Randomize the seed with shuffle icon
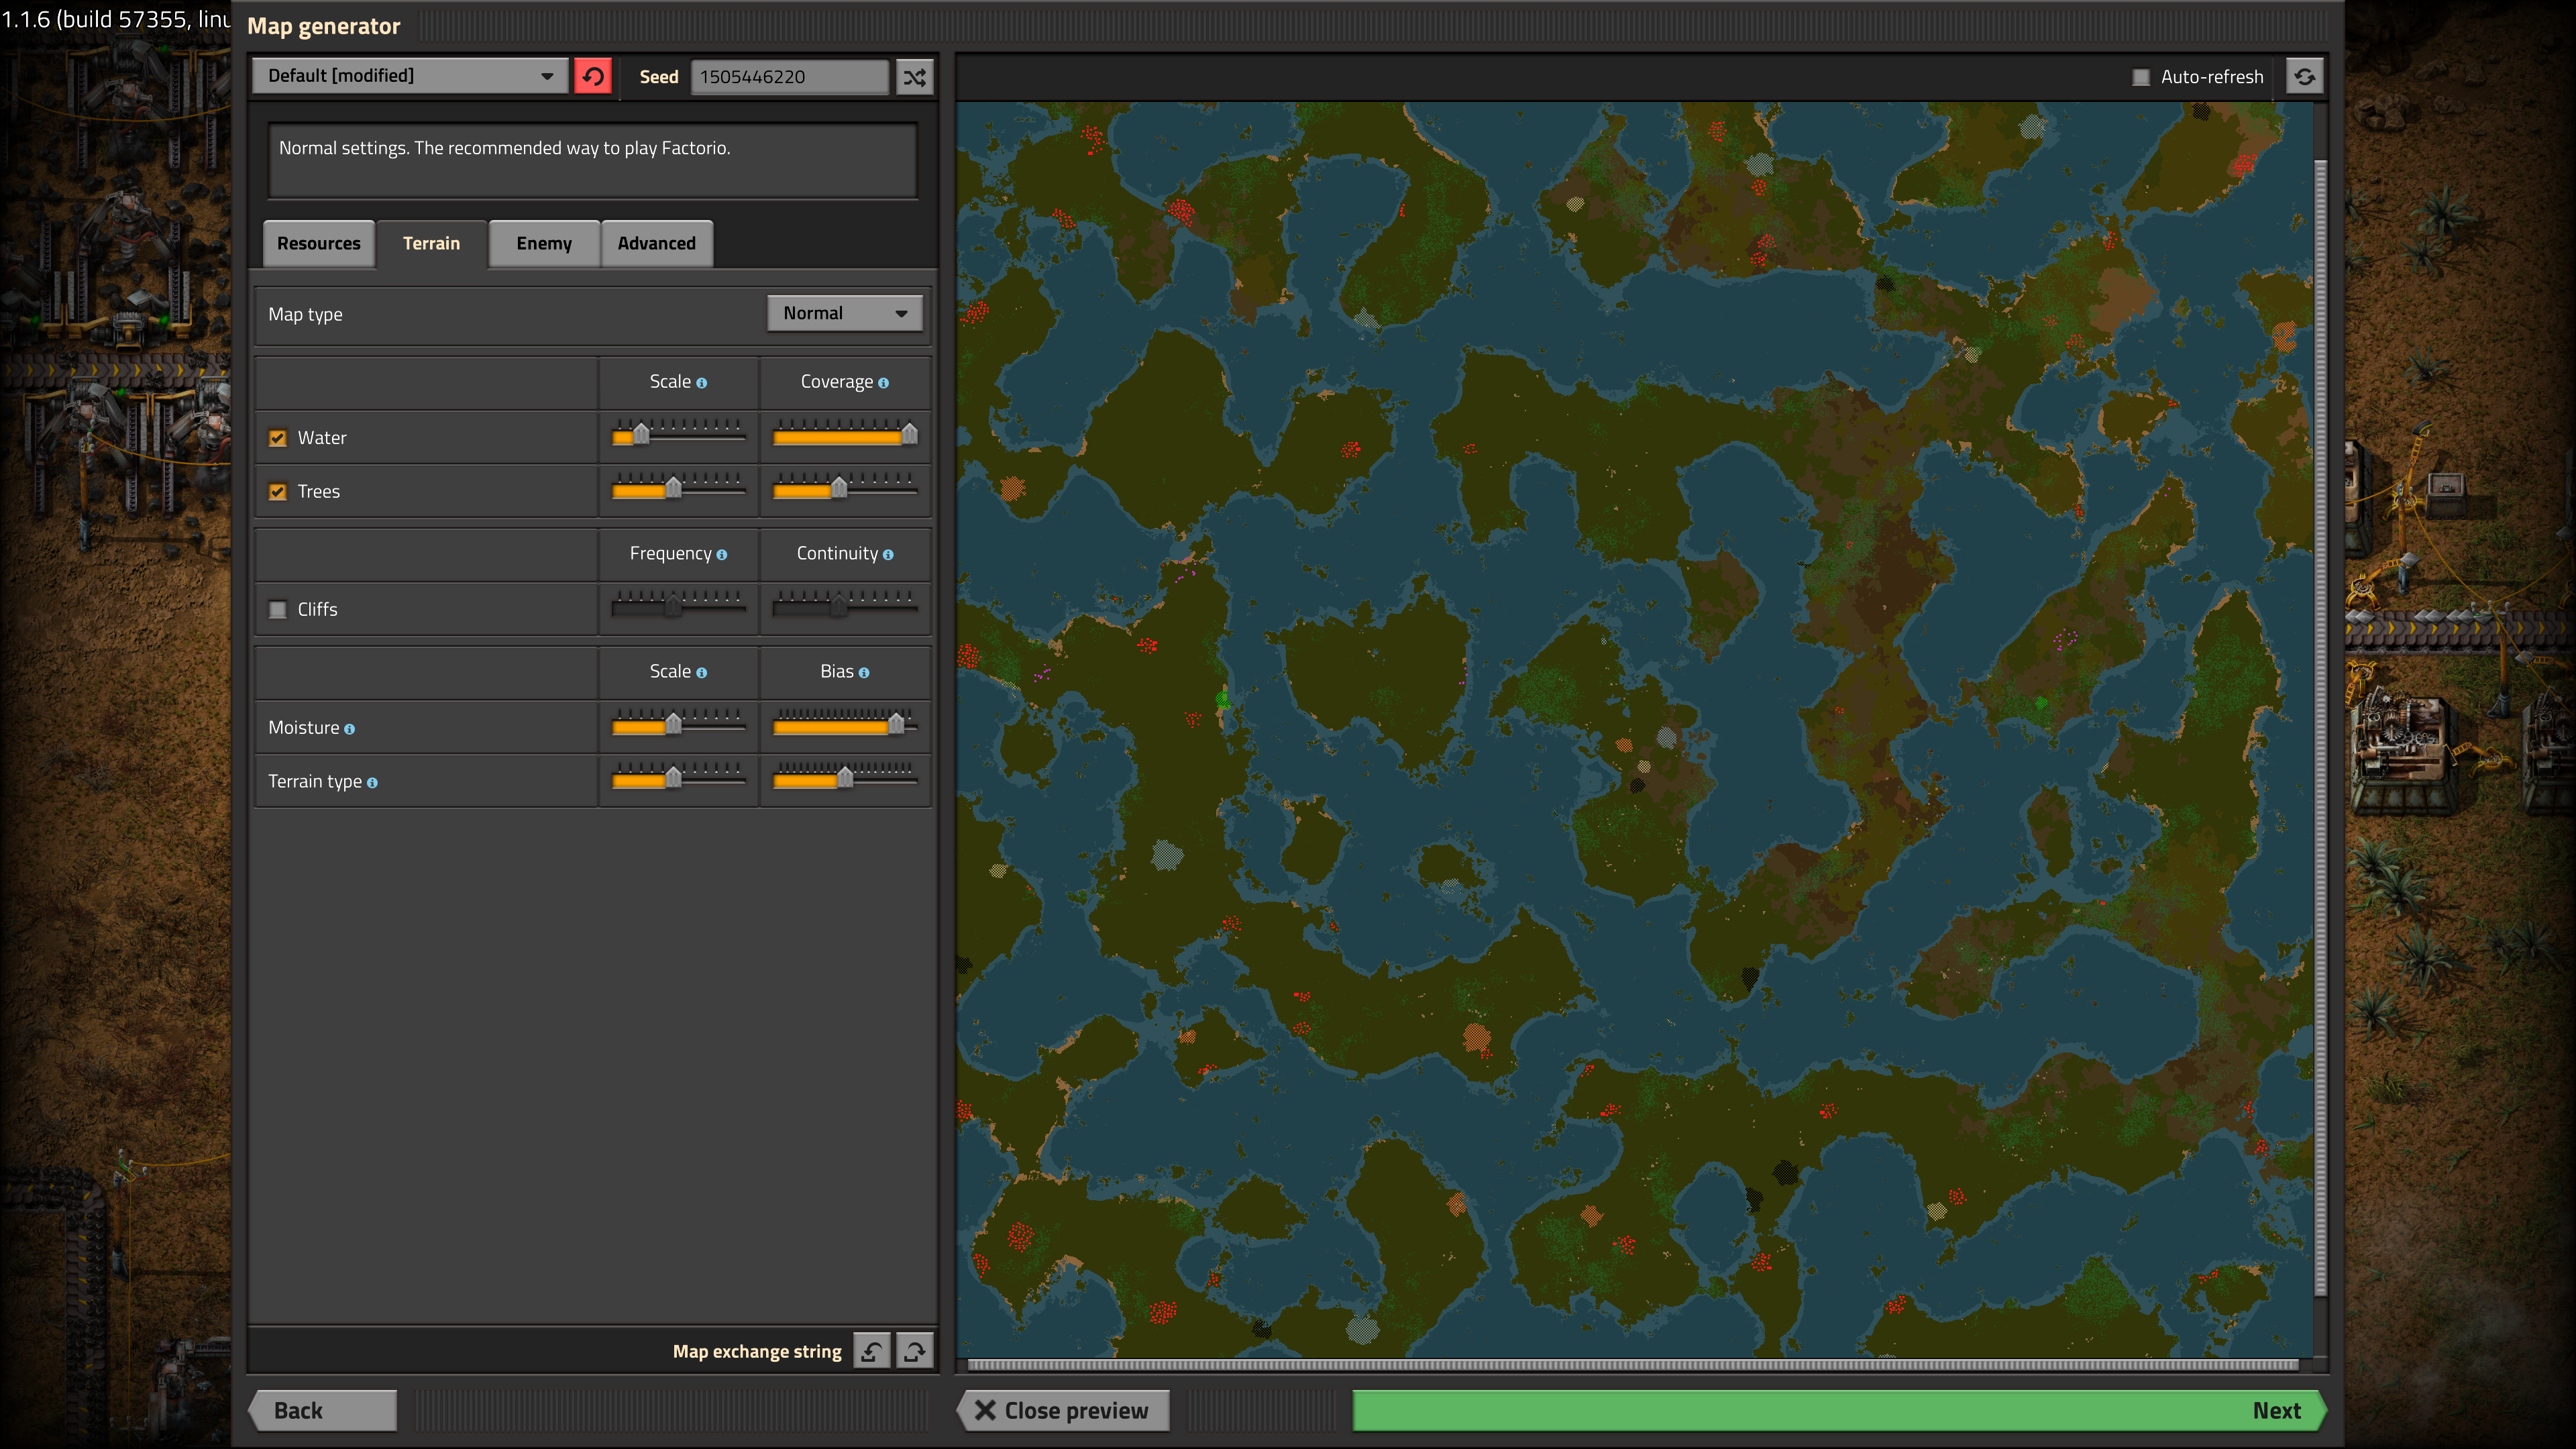This screenshot has height=1449, width=2576. pyautogui.click(x=914, y=76)
